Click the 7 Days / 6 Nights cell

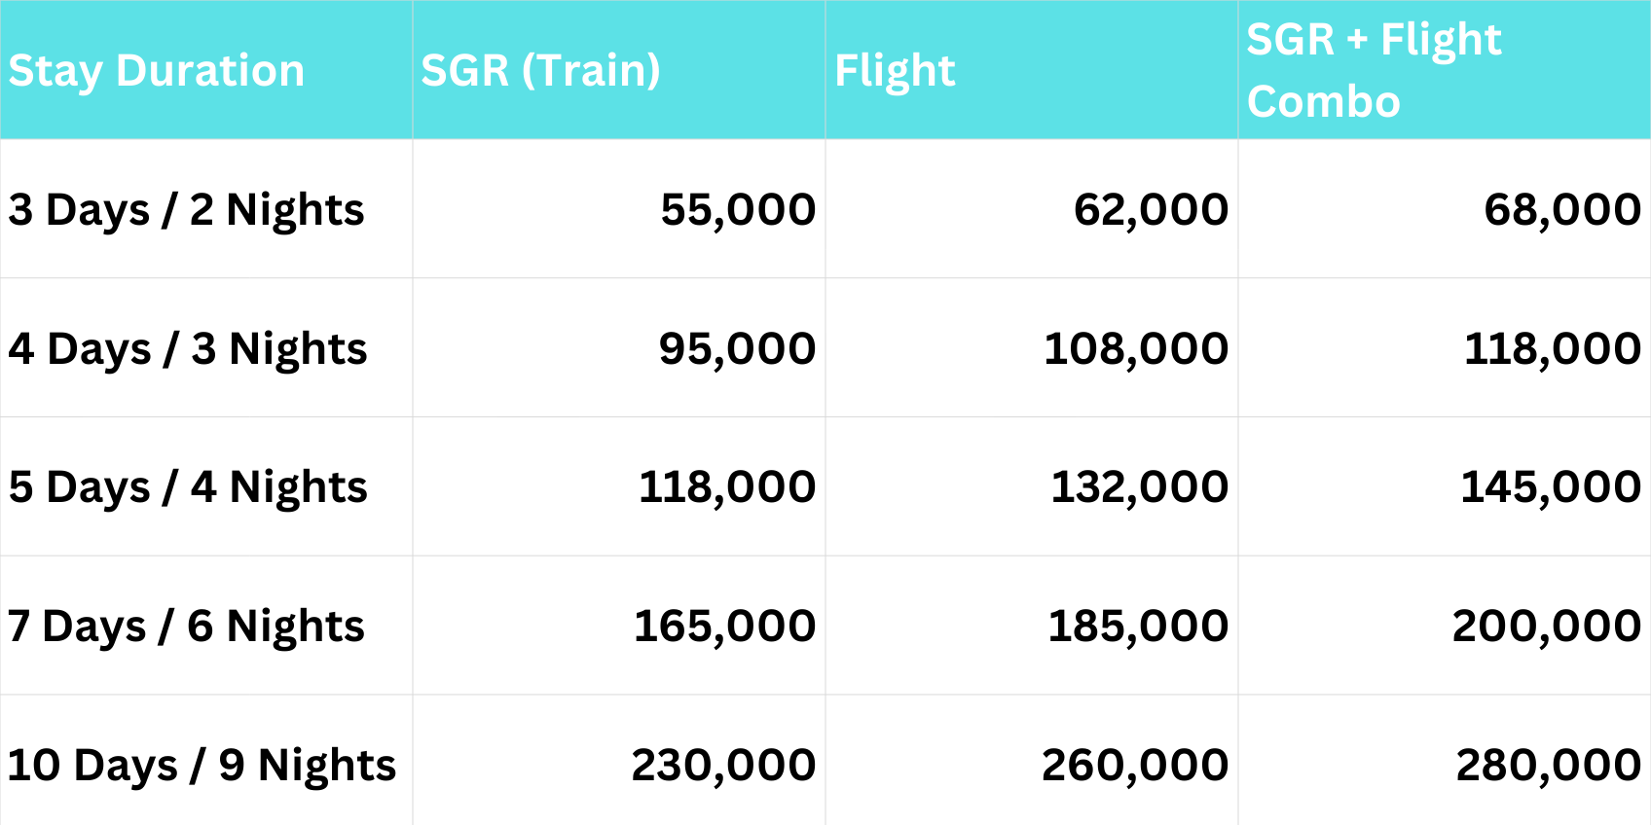click(x=186, y=627)
